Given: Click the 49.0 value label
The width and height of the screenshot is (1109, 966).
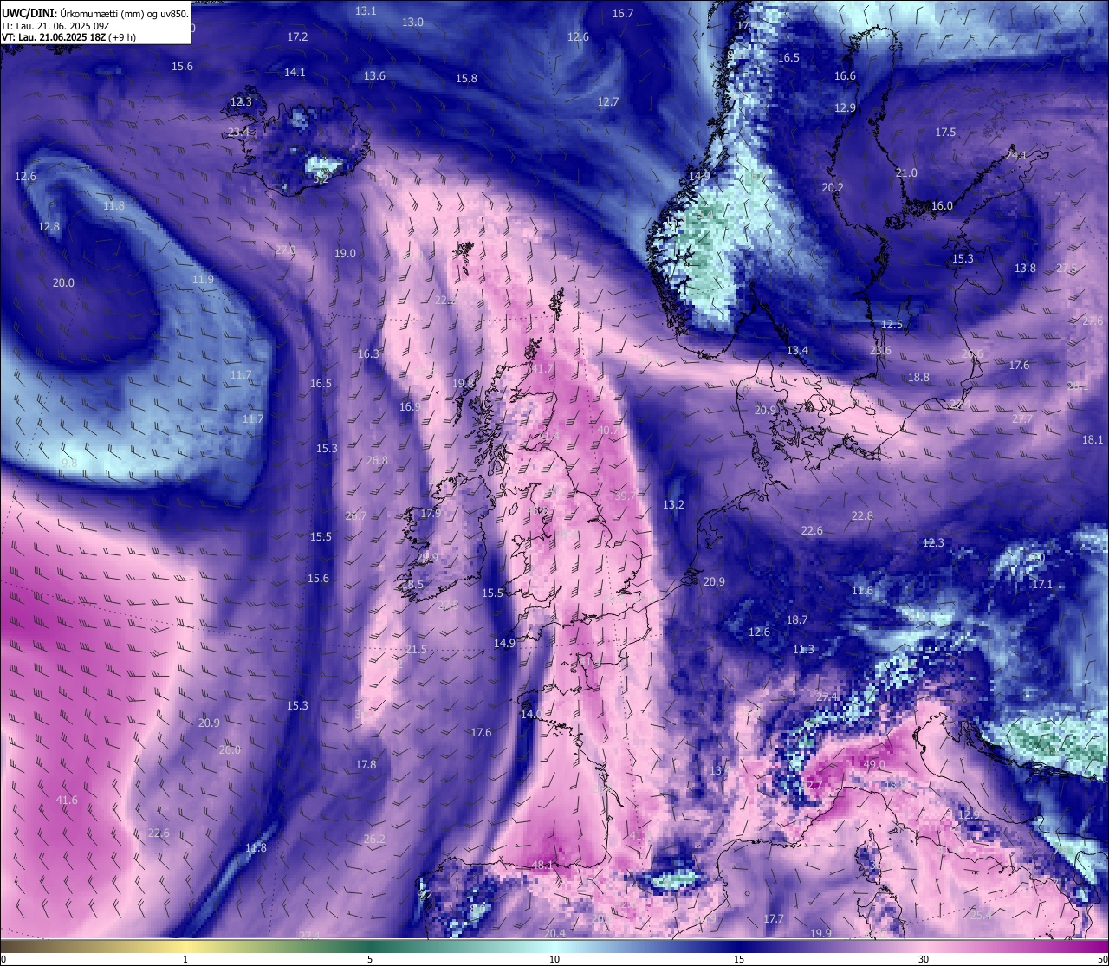Looking at the screenshot, I should [x=874, y=765].
